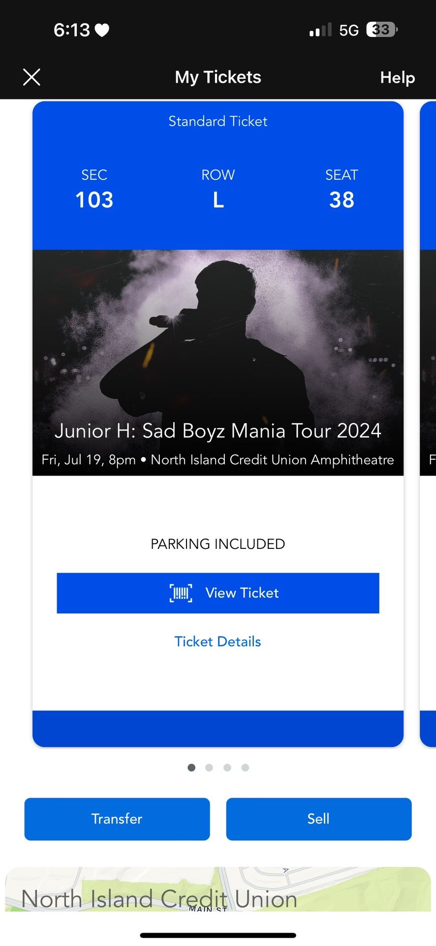The width and height of the screenshot is (436, 946).
Task: Close My Tickets with the X icon
Action: pos(31,77)
